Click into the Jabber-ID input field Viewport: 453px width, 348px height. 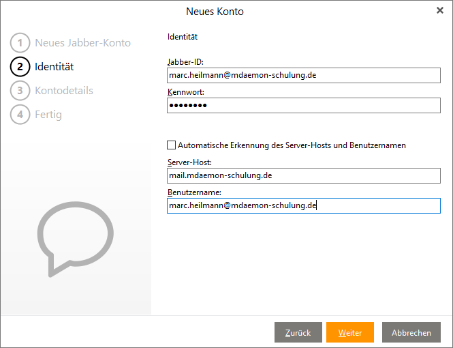click(x=303, y=75)
